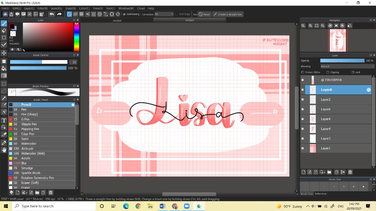Open the File menu
Image resolution: width=376 pixels, height=211 pixels.
[5, 8]
